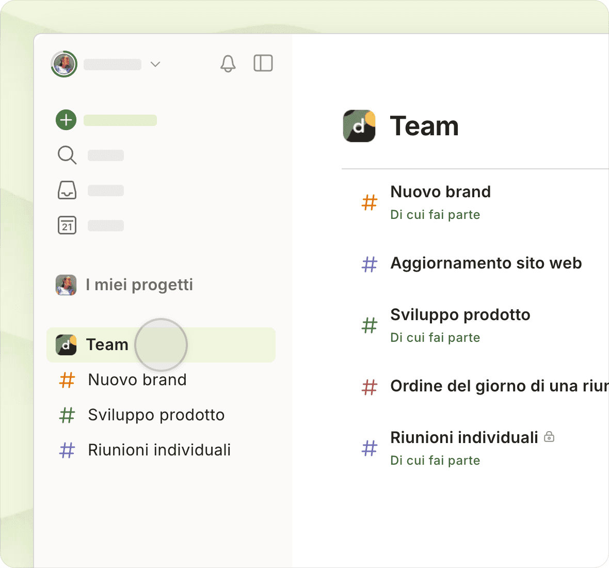This screenshot has width=609, height=568.
Task: Select Team workspace in sidebar
Action: [107, 344]
